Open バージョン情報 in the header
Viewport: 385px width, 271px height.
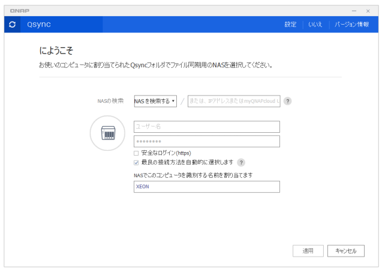tap(351, 25)
